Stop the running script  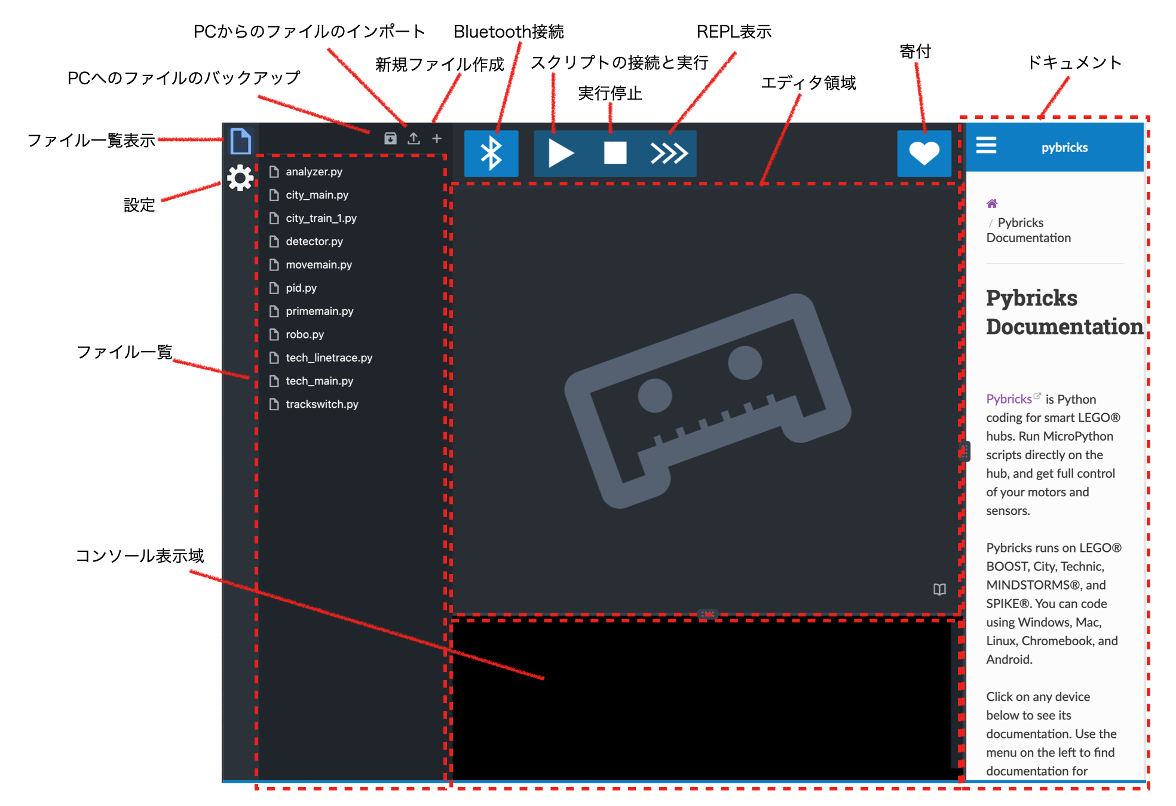click(614, 153)
